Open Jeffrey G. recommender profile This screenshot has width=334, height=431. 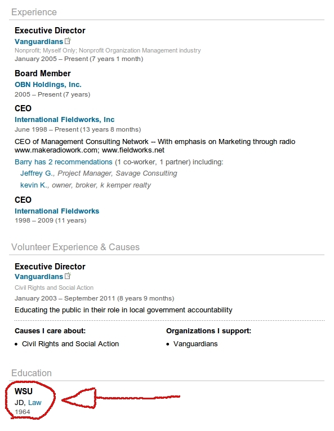click(37, 173)
